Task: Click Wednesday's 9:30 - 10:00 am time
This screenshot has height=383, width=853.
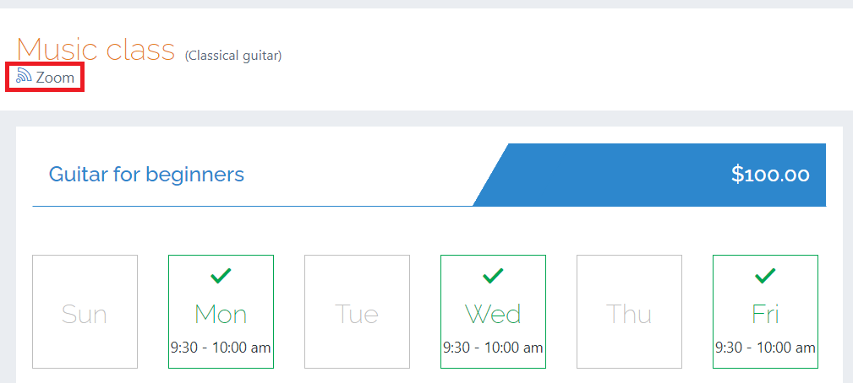Action: click(493, 348)
